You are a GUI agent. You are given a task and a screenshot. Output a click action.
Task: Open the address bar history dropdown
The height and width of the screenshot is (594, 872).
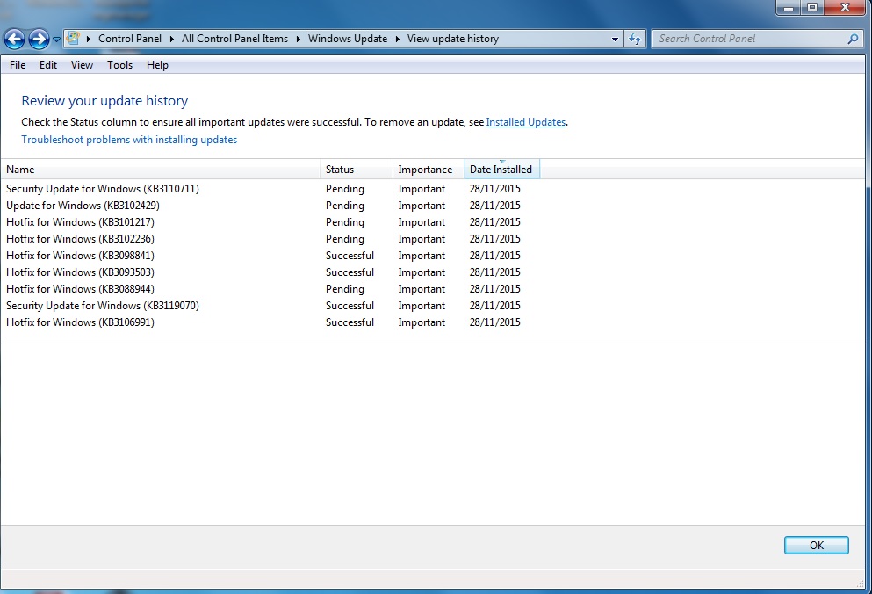click(x=615, y=39)
